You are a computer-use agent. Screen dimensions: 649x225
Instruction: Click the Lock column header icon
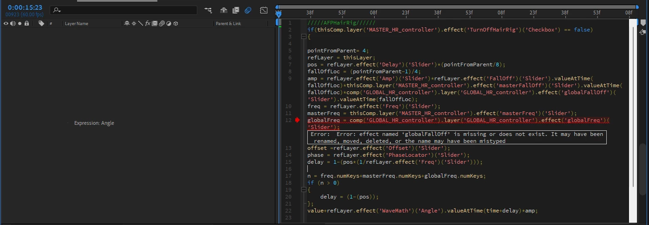tap(26, 23)
